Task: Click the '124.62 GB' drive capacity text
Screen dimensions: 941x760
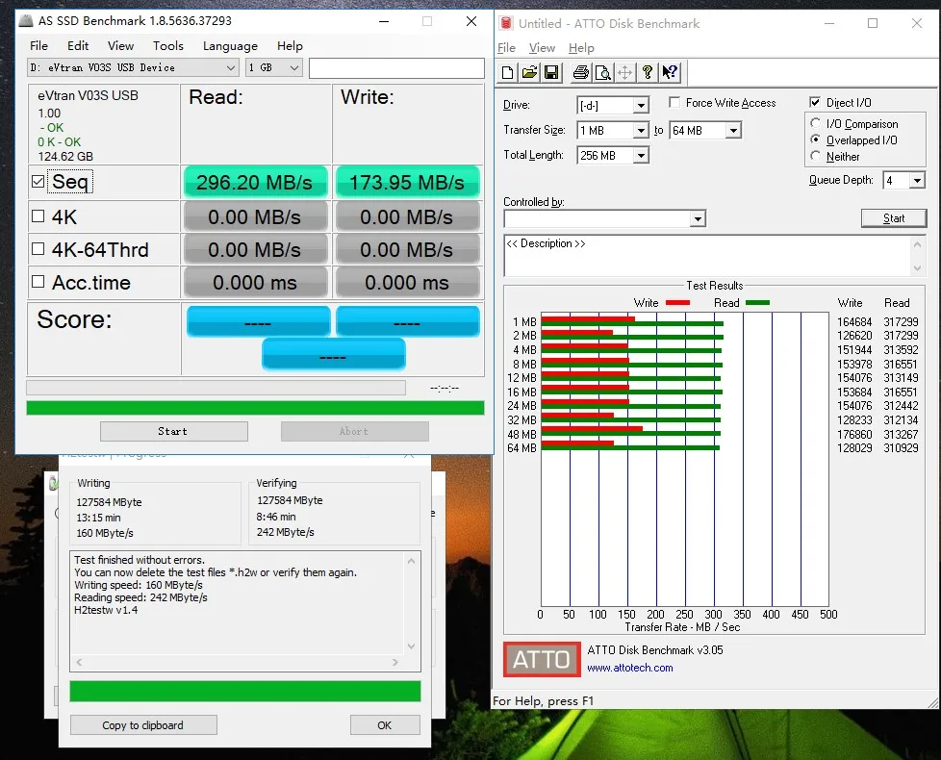Action: click(65, 157)
